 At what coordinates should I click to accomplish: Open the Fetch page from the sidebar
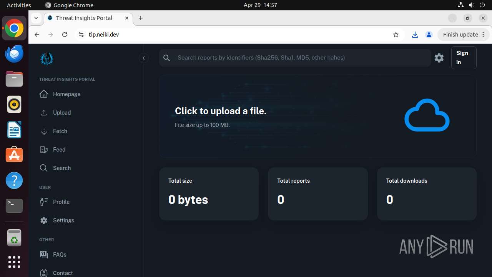pyautogui.click(x=86, y=131)
